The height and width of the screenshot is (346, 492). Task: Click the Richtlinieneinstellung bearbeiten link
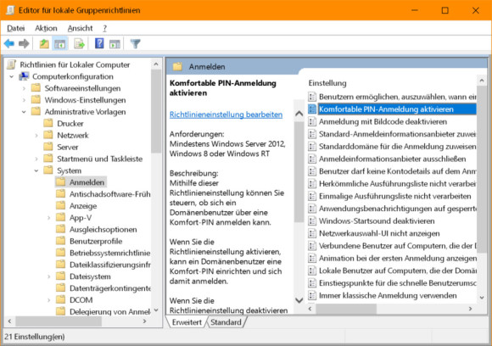point(226,114)
